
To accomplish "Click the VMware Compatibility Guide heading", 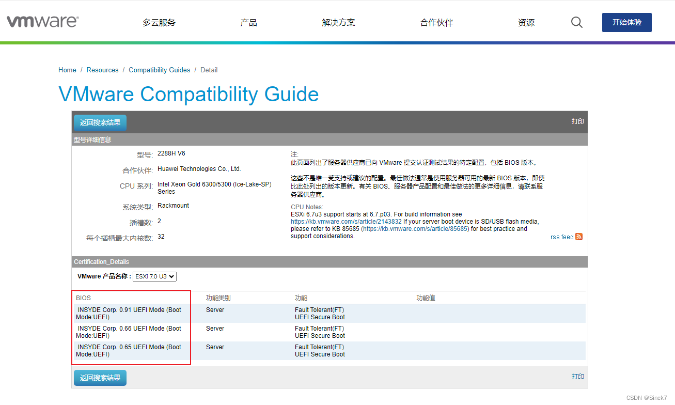I will click(x=189, y=94).
